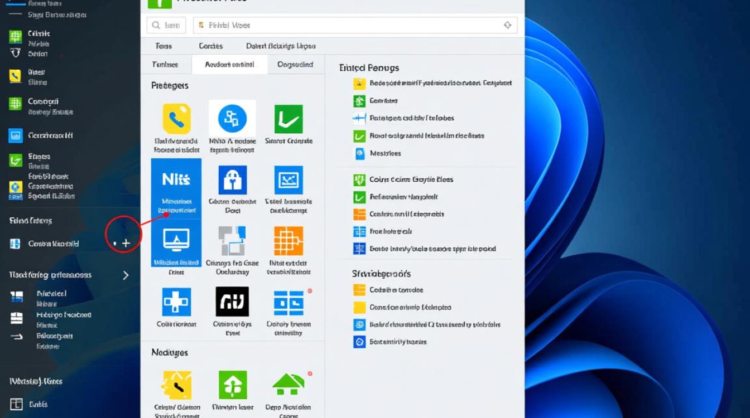The width and height of the screenshot is (750, 418).
Task: Click the target icon in search bar
Action: pos(507,25)
